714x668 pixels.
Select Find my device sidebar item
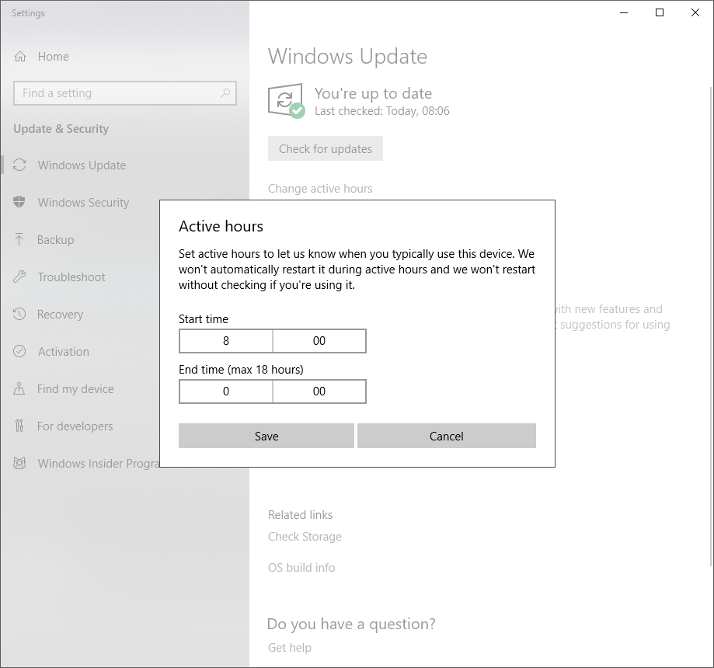click(80, 389)
